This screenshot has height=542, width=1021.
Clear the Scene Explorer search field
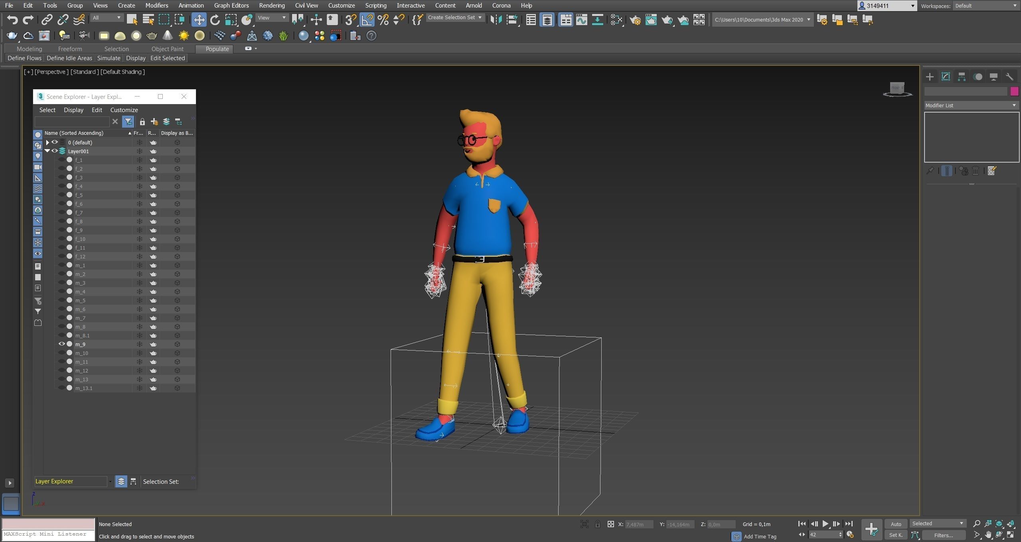(x=115, y=122)
